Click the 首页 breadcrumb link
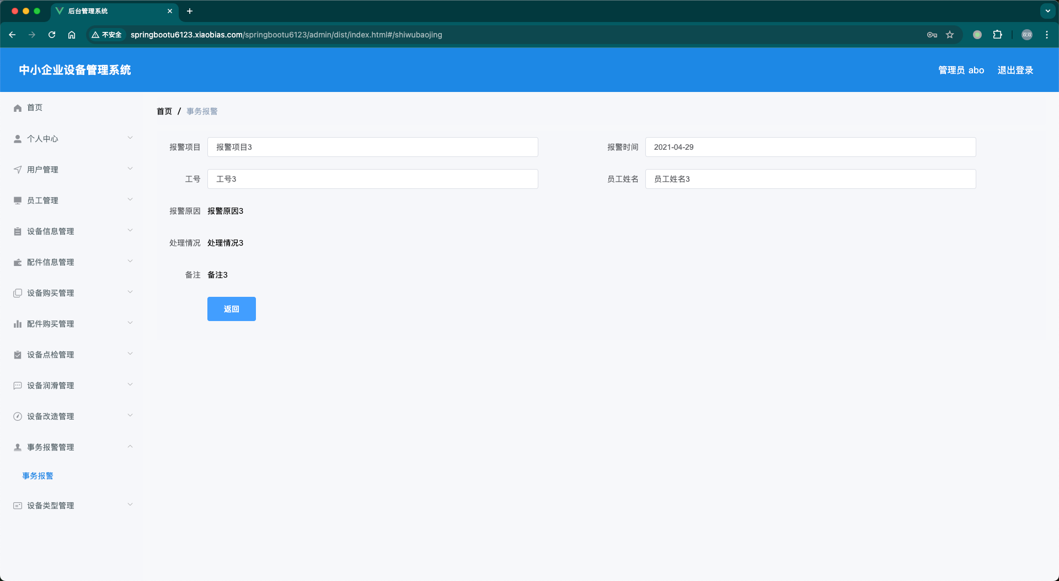 tap(164, 111)
